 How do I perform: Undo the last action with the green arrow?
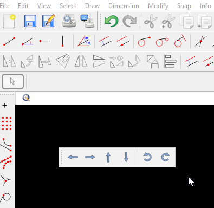[x=112, y=21]
